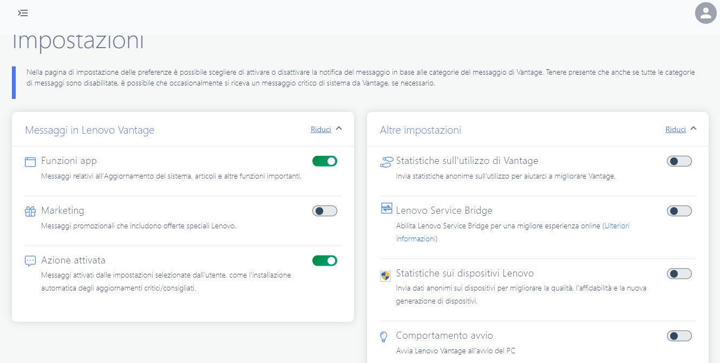Screen dimensions: 720x363
Task: Click the Funzioni app window icon
Action: pos(30,161)
